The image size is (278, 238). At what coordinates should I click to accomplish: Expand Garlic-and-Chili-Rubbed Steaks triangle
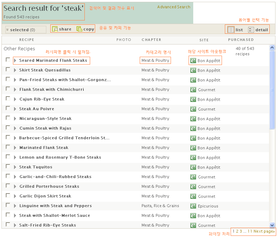15,177
